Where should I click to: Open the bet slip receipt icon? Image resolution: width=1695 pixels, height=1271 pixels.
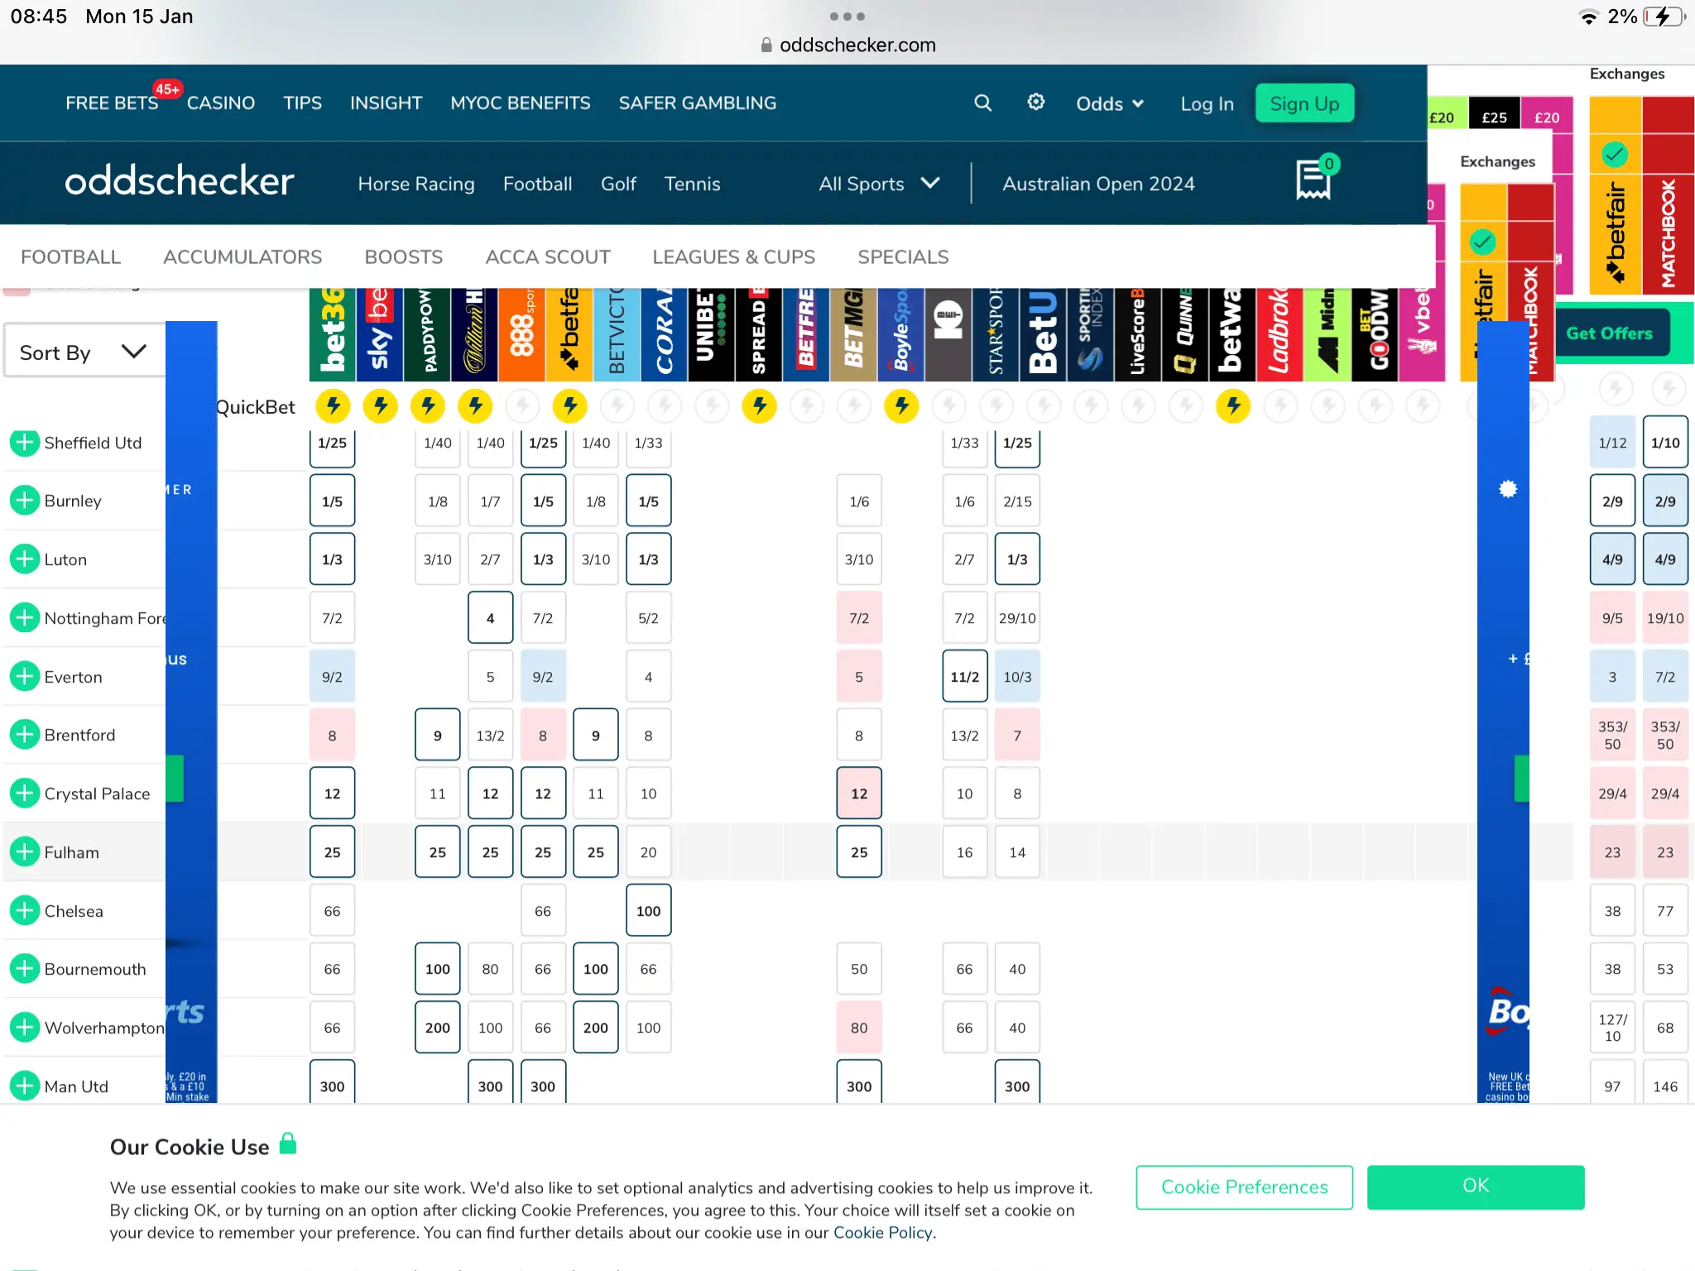(x=1313, y=180)
